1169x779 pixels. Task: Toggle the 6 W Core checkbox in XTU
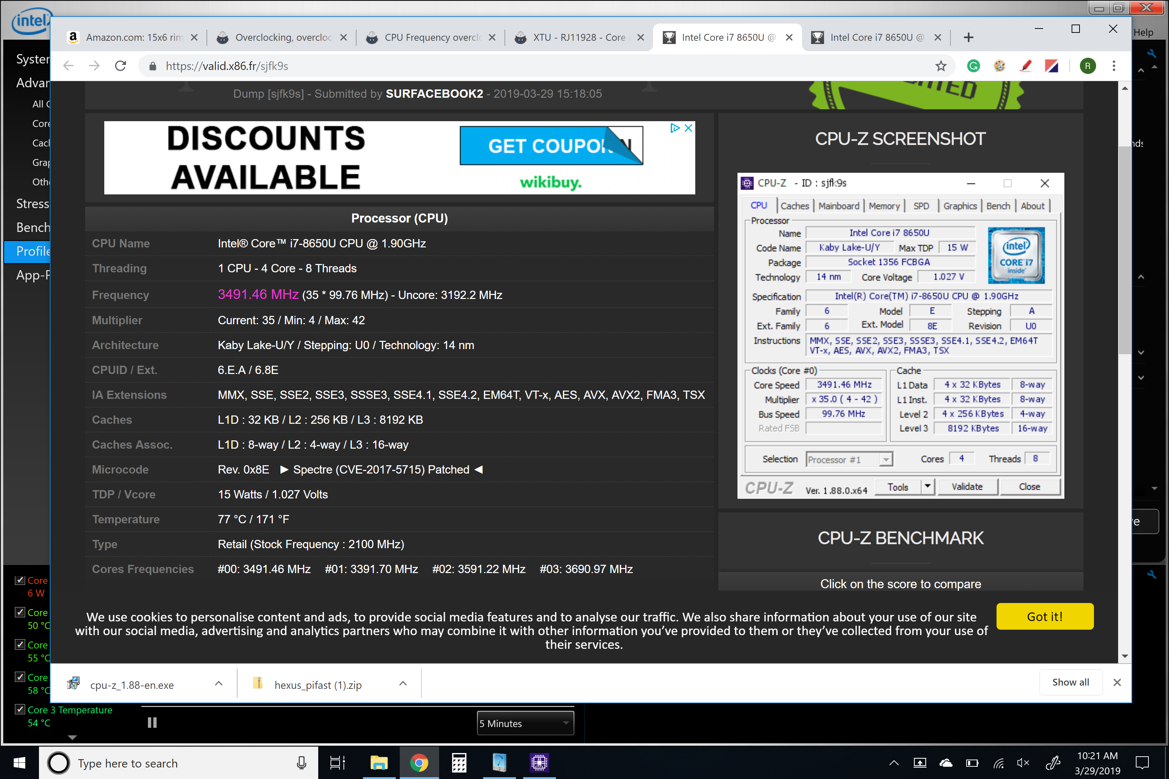click(20, 580)
